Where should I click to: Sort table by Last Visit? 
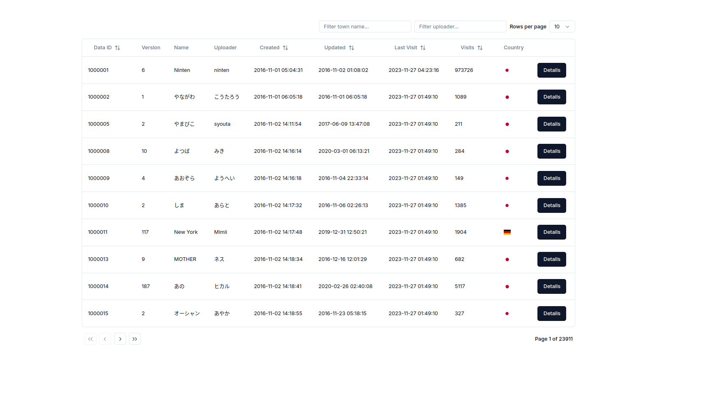(410, 48)
